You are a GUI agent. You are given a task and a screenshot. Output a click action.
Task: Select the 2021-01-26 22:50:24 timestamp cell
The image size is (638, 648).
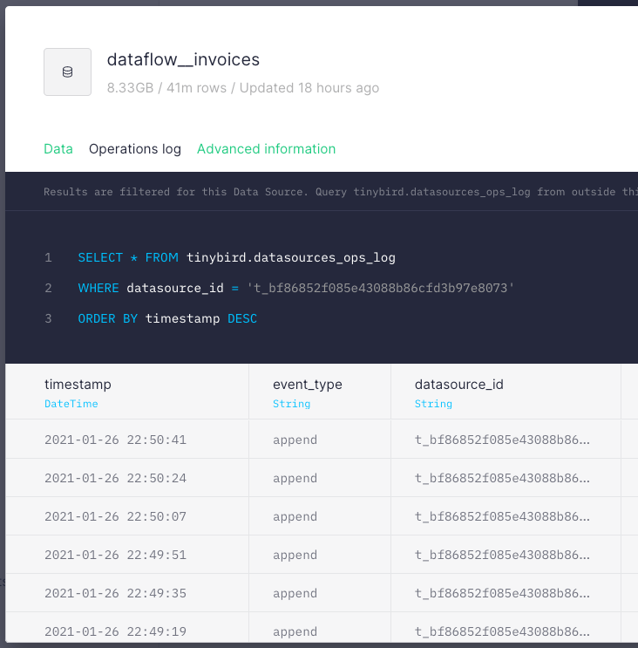tap(115, 478)
